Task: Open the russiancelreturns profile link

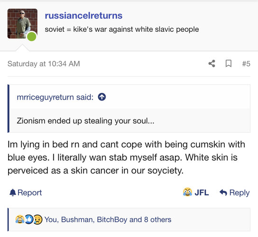Action: point(83,16)
